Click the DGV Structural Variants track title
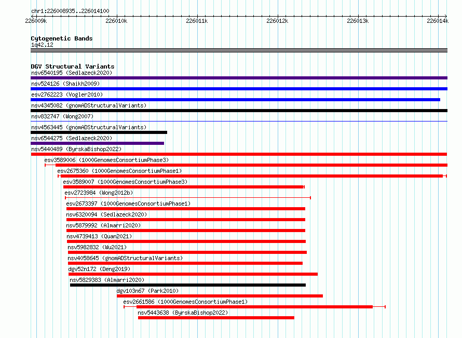 tap(73, 66)
